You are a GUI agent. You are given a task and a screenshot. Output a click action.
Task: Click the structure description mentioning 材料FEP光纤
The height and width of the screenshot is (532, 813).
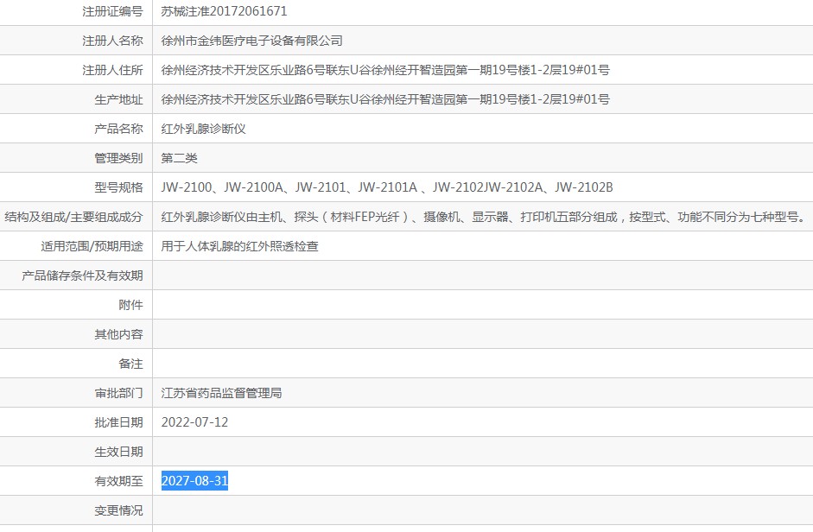[485, 217]
